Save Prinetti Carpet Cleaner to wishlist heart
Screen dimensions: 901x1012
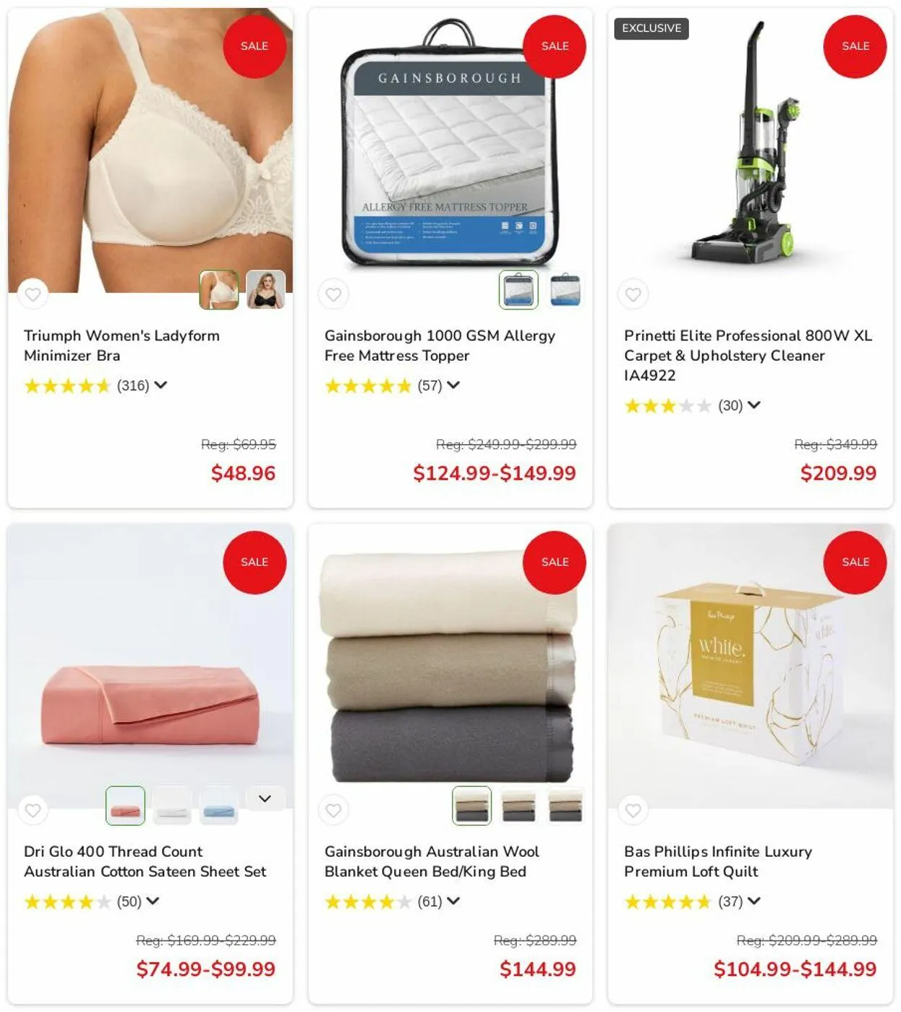point(633,294)
